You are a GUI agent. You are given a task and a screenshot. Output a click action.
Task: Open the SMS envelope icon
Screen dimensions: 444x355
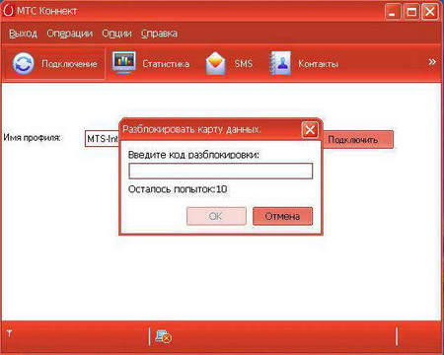[x=216, y=63]
